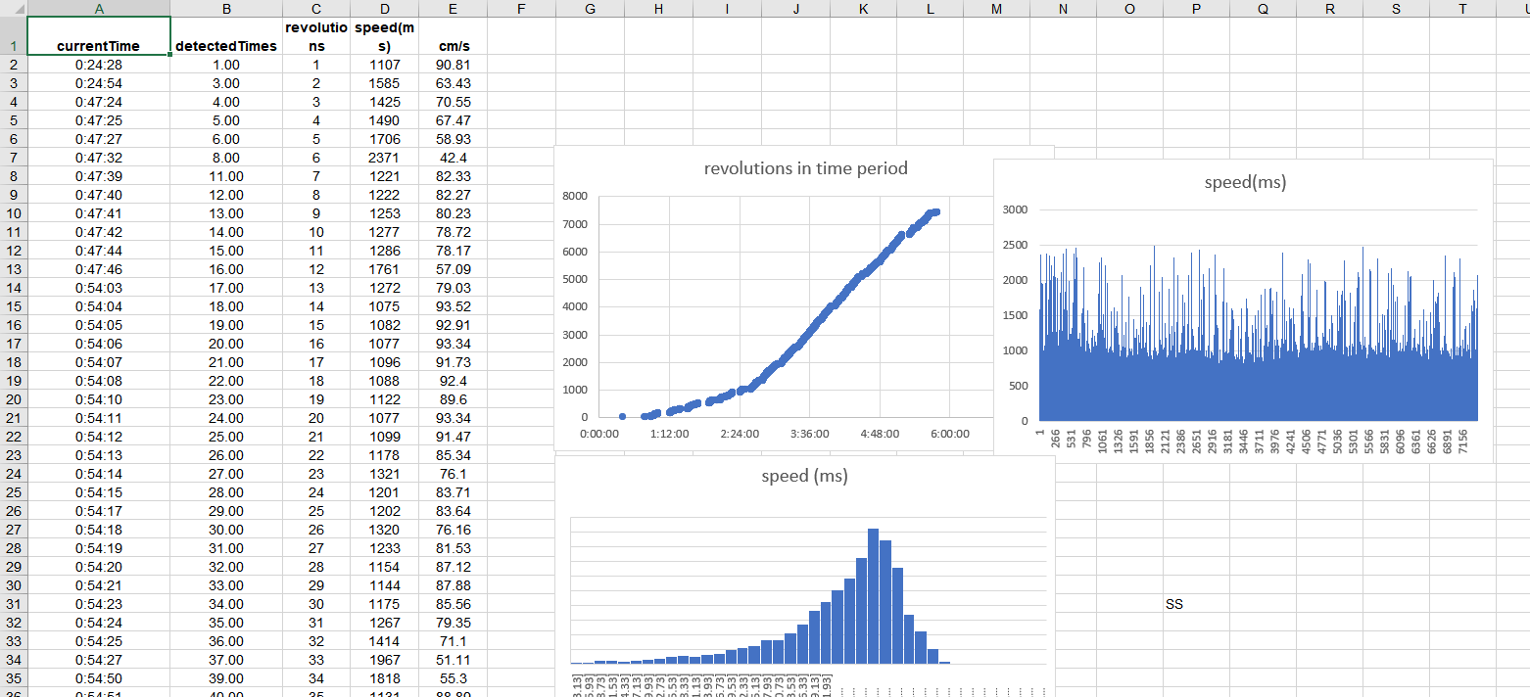Screen dimensions: 1530x697
Task: Select cell A14 containing 0:54:03
Action: click(x=98, y=288)
